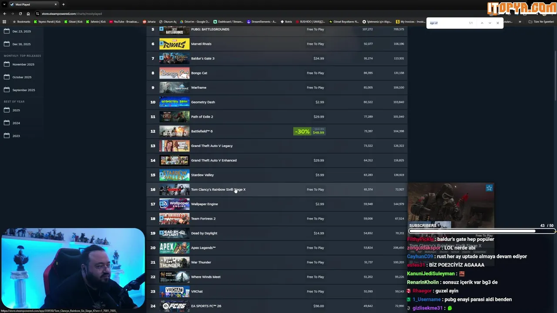Click the Dead by Daylight image

click(x=174, y=233)
